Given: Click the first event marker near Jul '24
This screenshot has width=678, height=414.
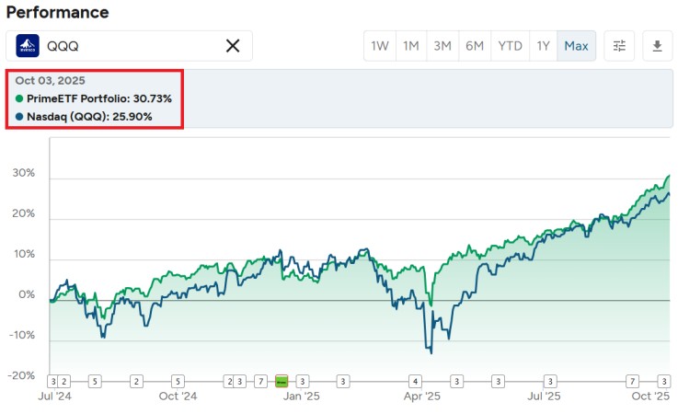Looking at the screenshot, I should 53,381.
